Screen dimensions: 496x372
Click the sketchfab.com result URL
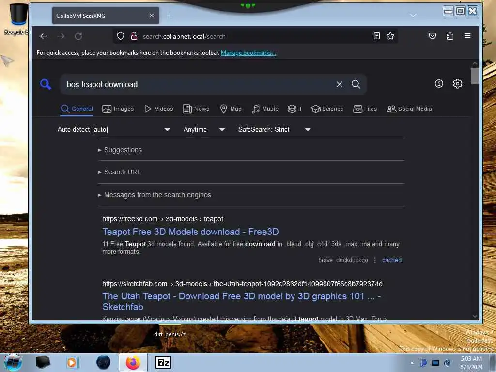tap(242, 284)
